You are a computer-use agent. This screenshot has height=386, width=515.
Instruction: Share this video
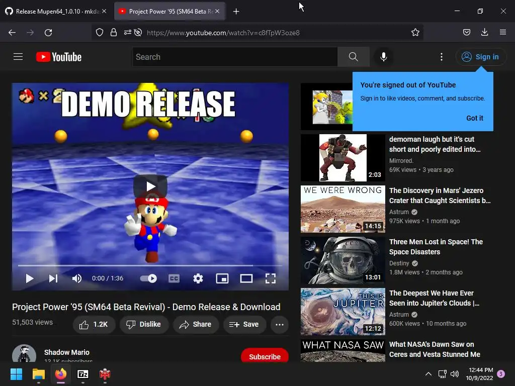coord(196,324)
